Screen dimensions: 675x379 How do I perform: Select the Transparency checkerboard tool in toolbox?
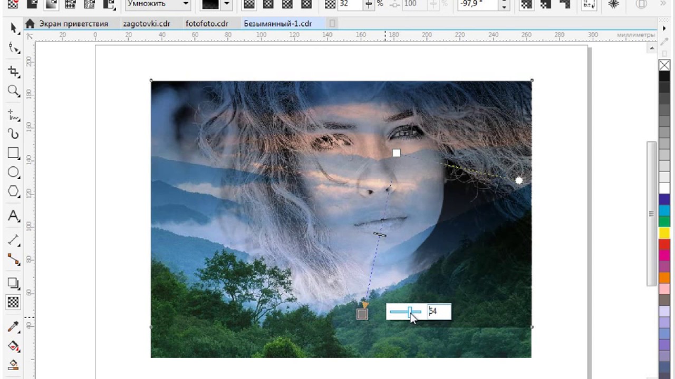click(13, 302)
